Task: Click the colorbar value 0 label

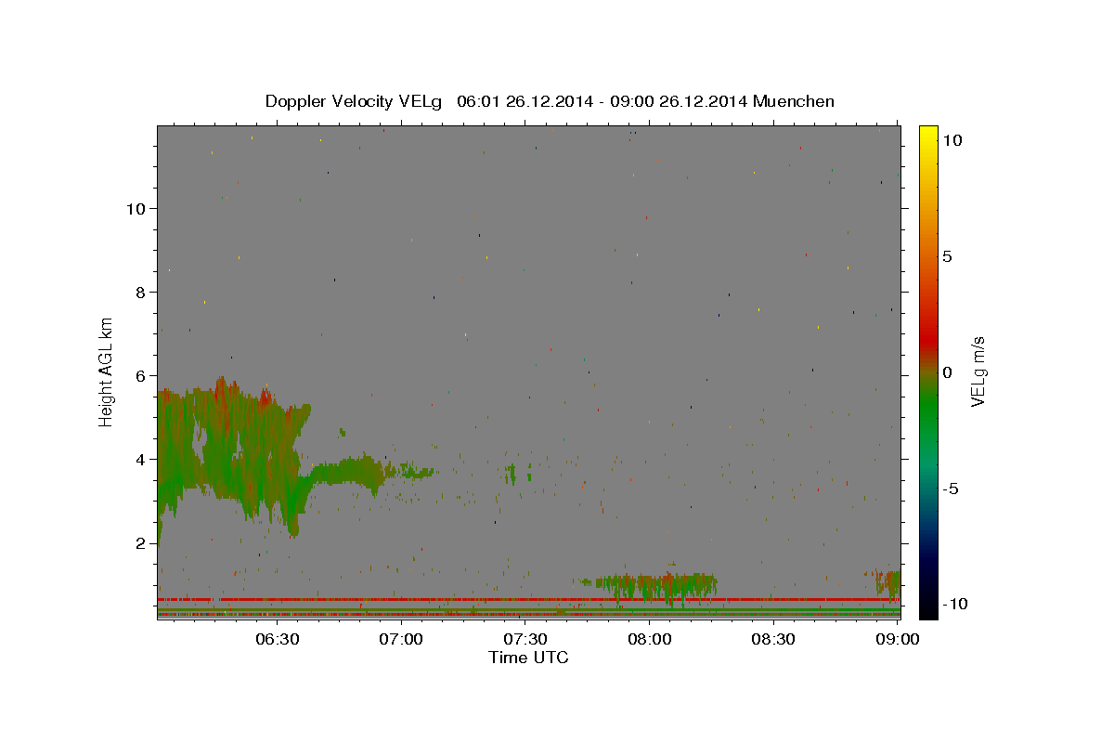Action: click(947, 372)
